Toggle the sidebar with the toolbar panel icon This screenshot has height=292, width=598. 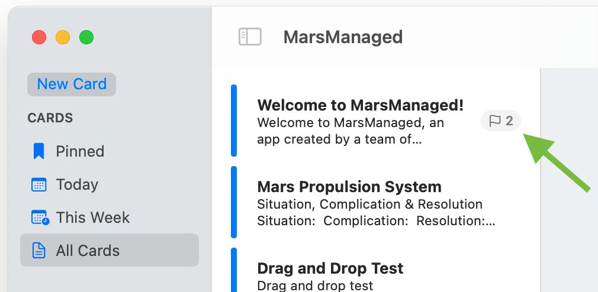[250, 37]
